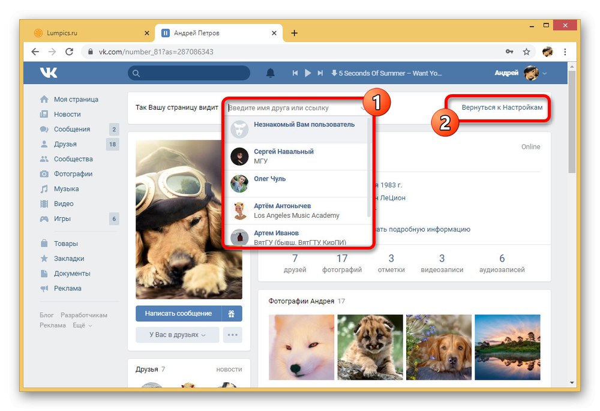Screen dimensions: 600x411
Task: Click the Игры gamepad icon
Action: [x=44, y=219]
